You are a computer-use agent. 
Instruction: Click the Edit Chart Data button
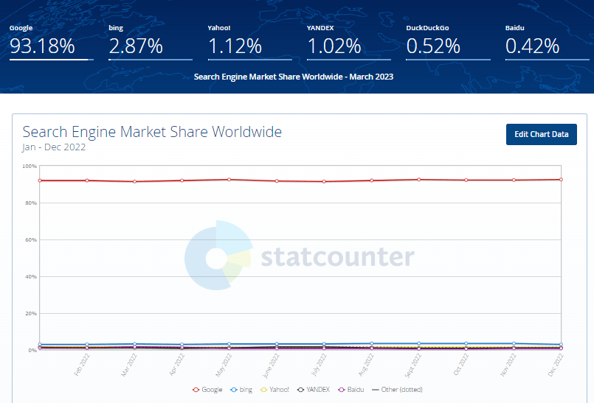click(542, 134)
